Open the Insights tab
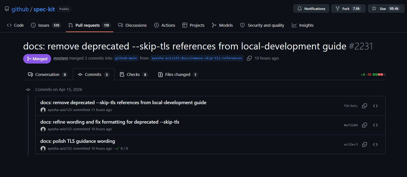This screenshot has width=407, height=177. pos(303,25)
